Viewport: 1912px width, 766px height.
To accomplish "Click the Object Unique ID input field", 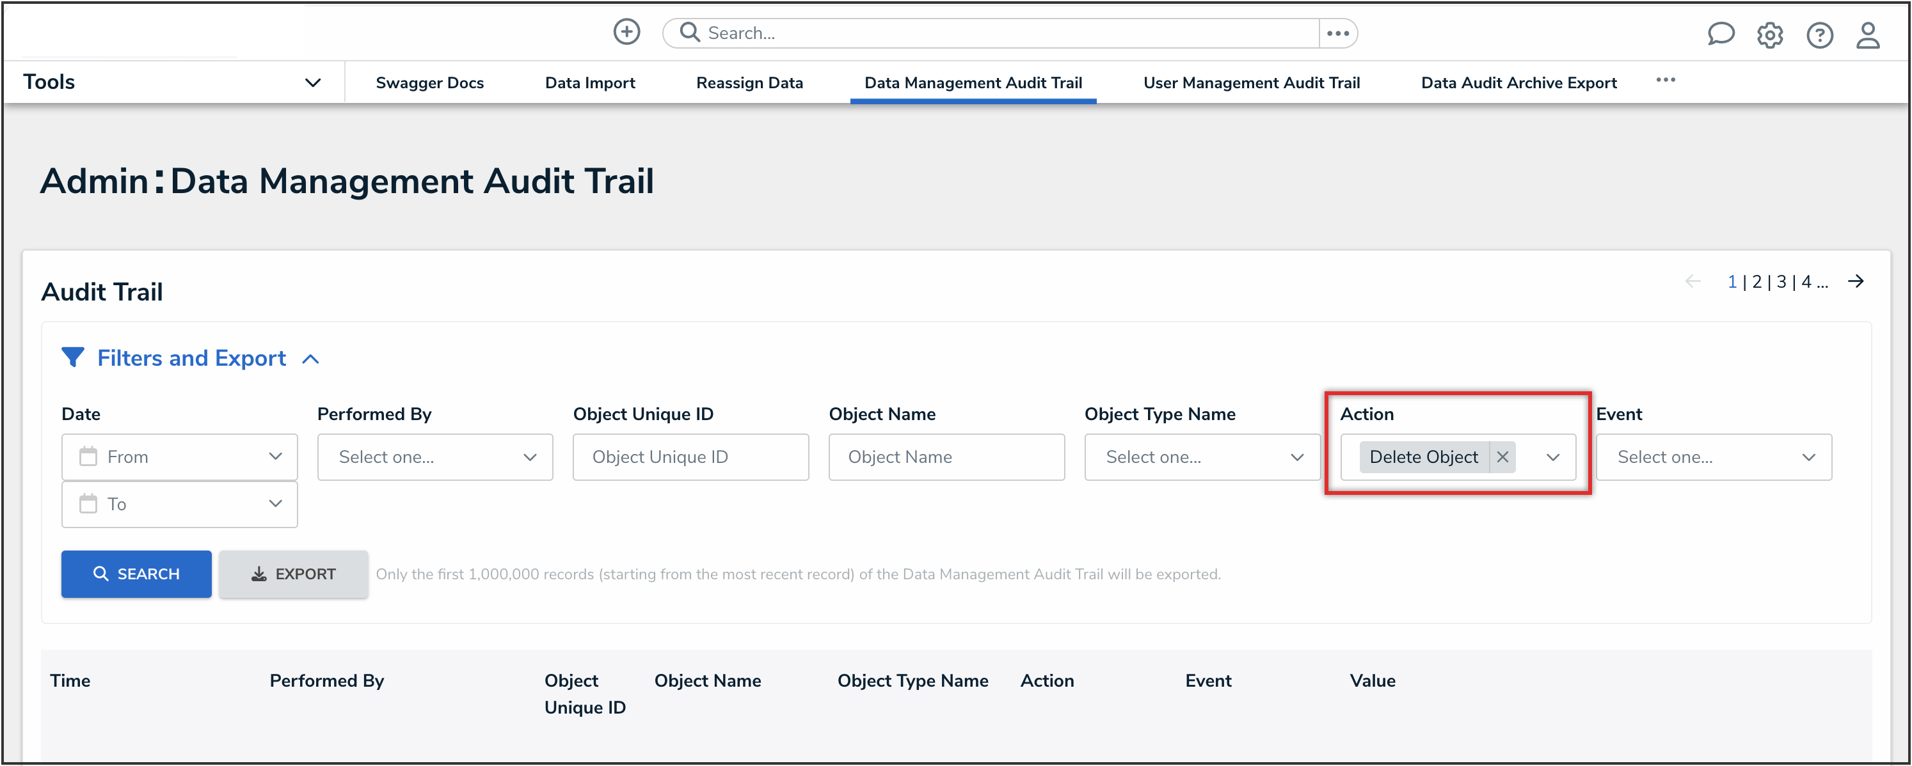I will pyautogui.click(x=690, y=457).
